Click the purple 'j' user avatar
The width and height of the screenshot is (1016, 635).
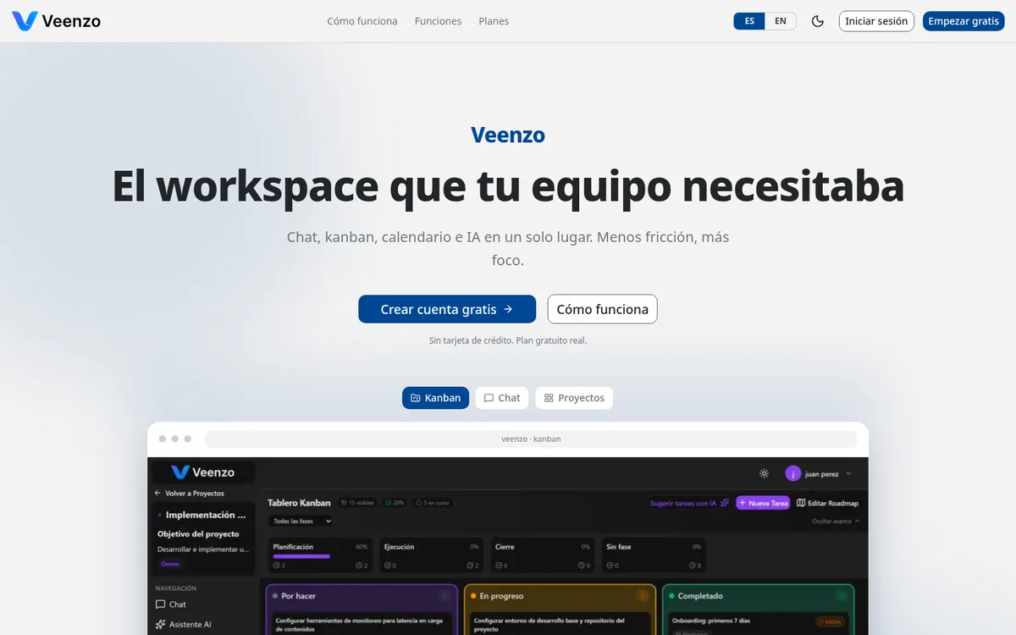click(x=793, y=473)
